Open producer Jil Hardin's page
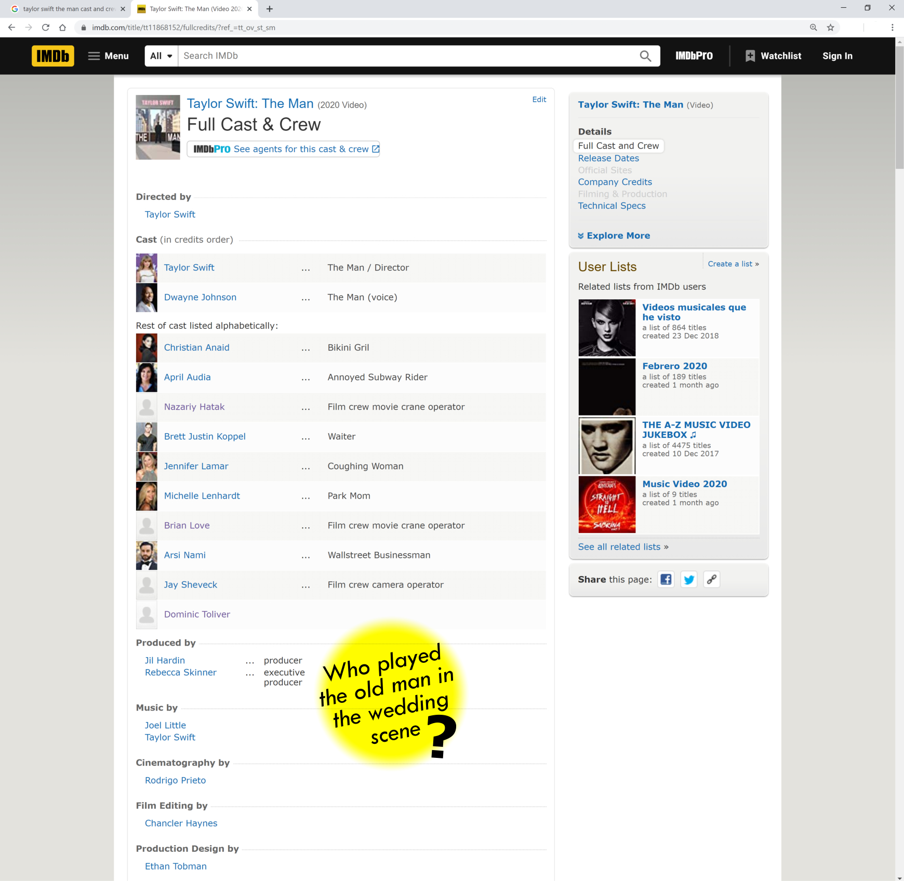Viewport: 904px width, 881px height. (x=165, y=660)
